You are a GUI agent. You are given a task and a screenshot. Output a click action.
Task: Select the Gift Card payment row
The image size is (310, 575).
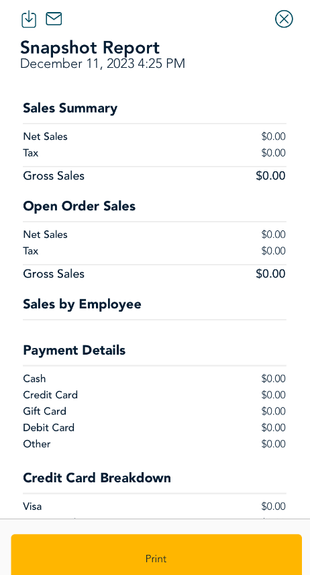[x=154, y=411]
